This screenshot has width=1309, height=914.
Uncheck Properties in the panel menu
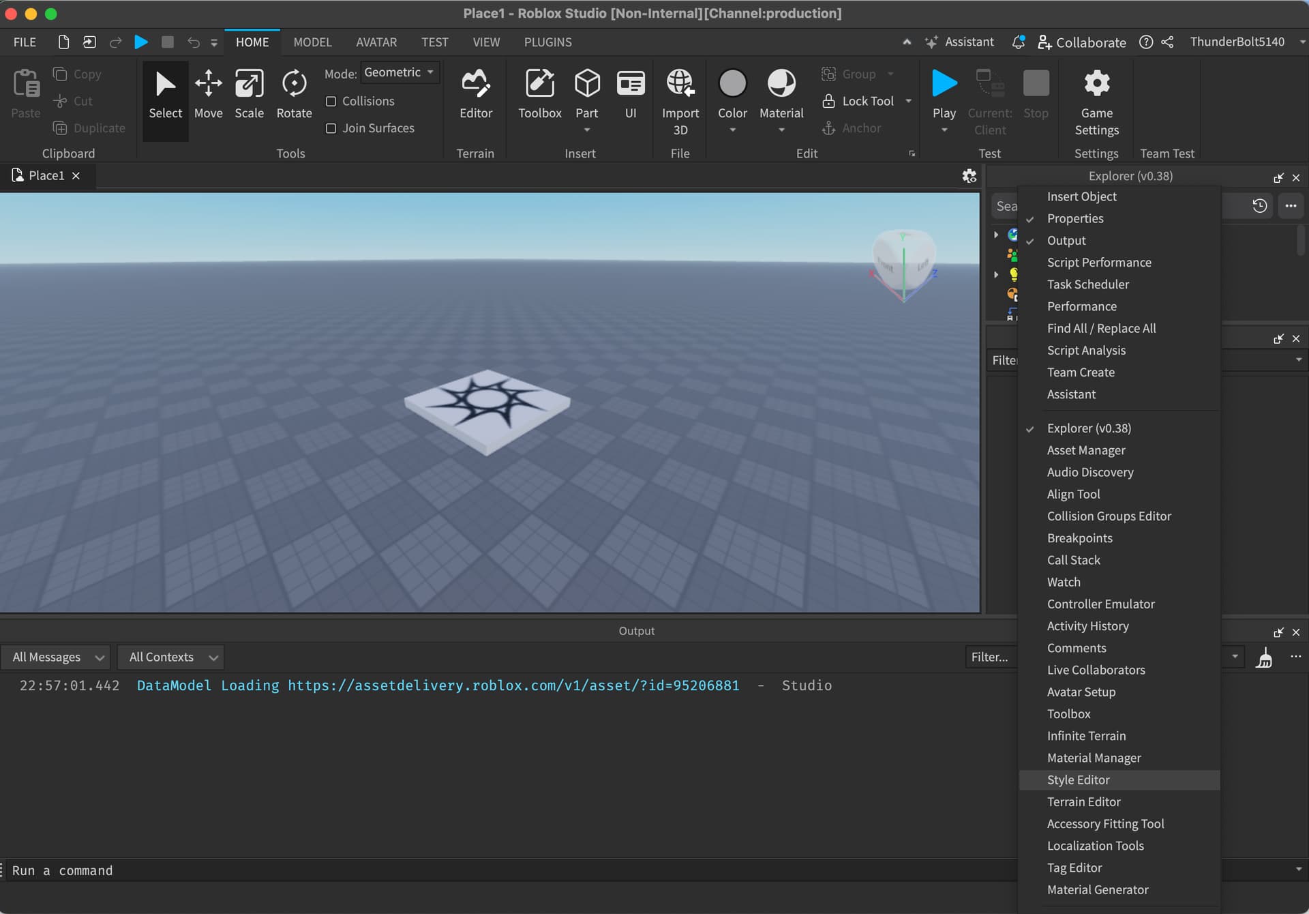(x=1075, y=218)
